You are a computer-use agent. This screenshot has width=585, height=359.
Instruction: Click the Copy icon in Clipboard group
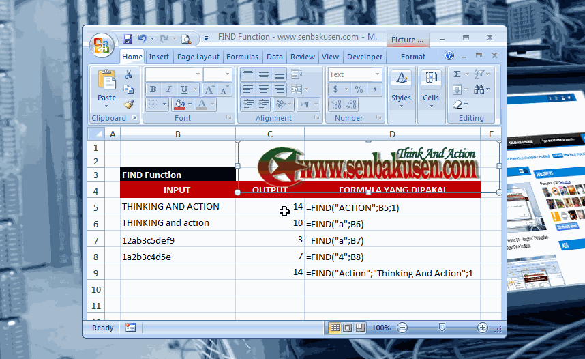pos(129,89)
